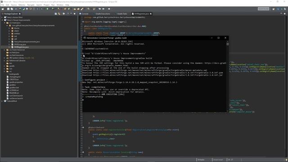Screen dimensions: 288x162
Task: Open Package Explorer view menu
Action: click(x=68, y=14)
